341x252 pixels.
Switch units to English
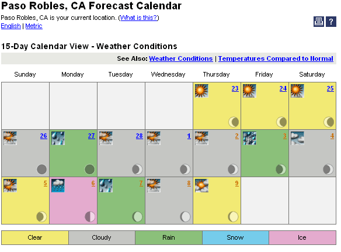(11, 26)
